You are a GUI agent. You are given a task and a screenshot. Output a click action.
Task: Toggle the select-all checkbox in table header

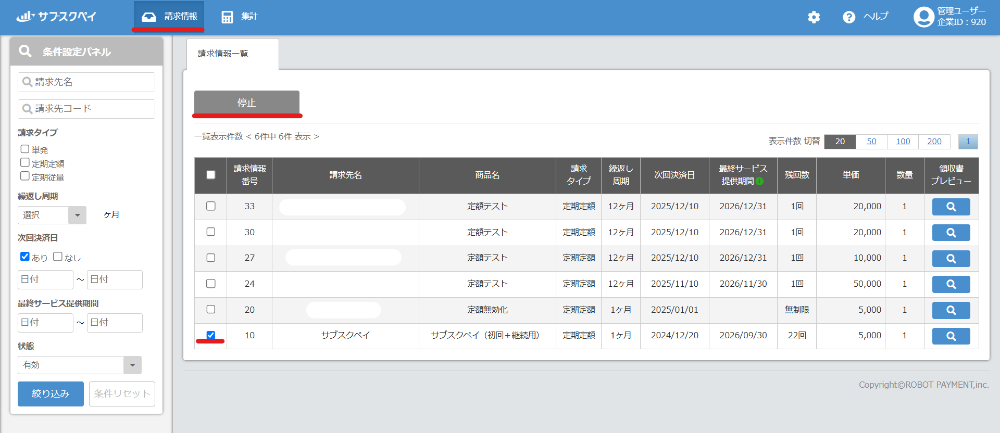click(x=211, y=175)
